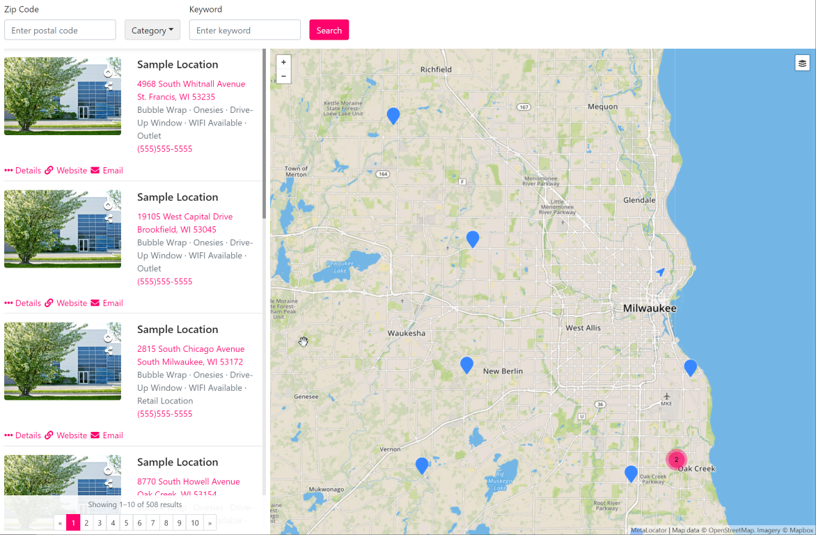Open Details for the St. Francis location
Screen dimensions: 816x535
[22, 171]
